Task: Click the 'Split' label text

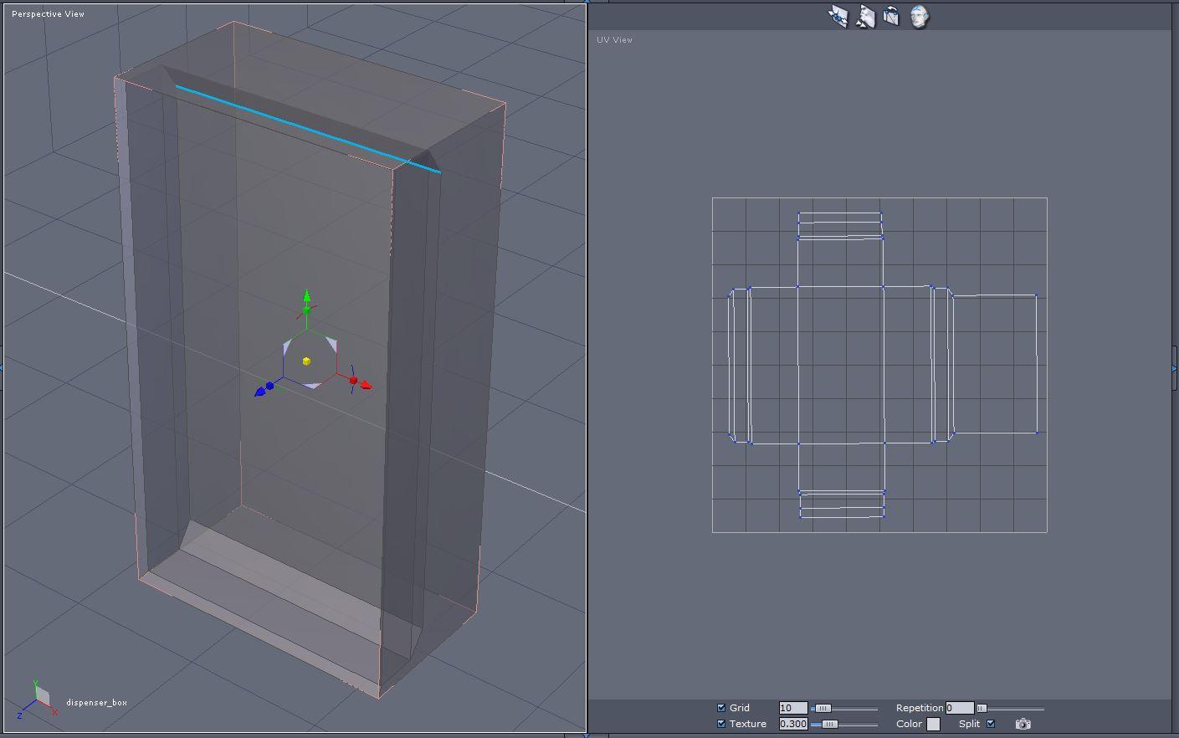Action: [x=970, y=724]
